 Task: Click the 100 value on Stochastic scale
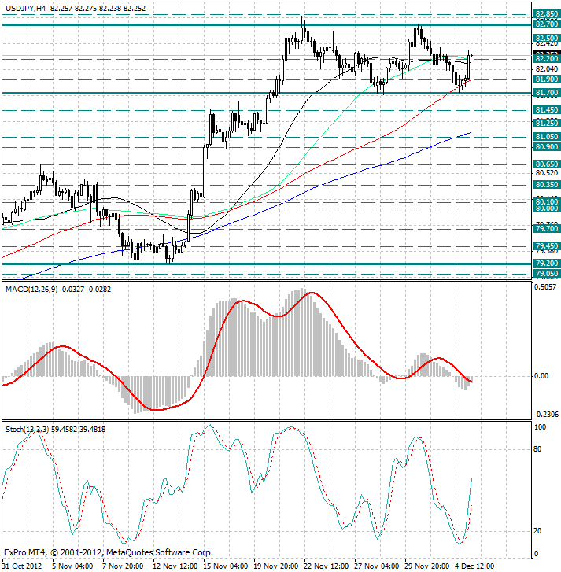[x=540, y=427]
